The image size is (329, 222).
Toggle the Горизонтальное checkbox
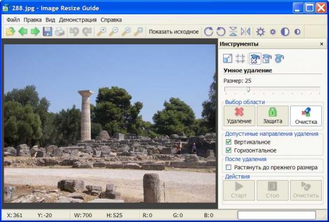229,150
